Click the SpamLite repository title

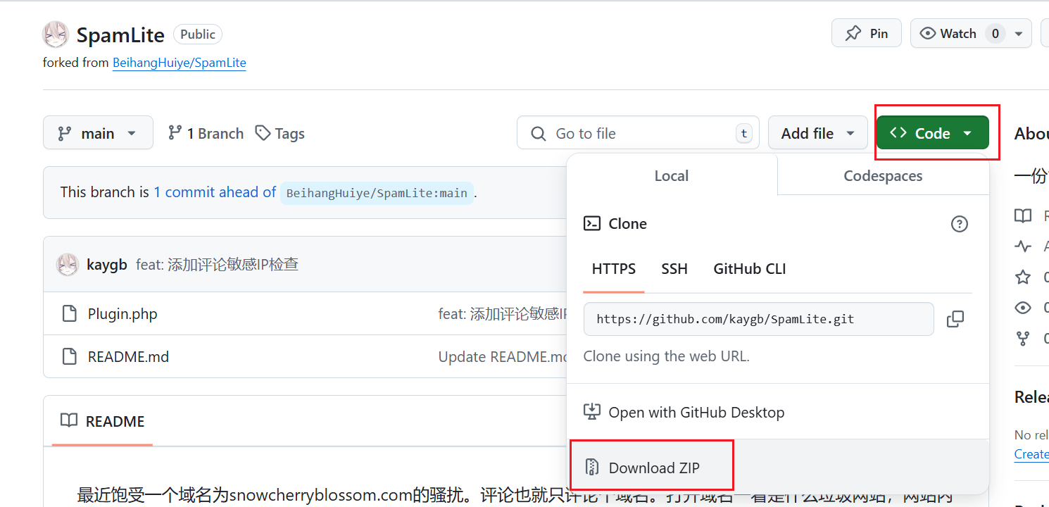point(120,35)
